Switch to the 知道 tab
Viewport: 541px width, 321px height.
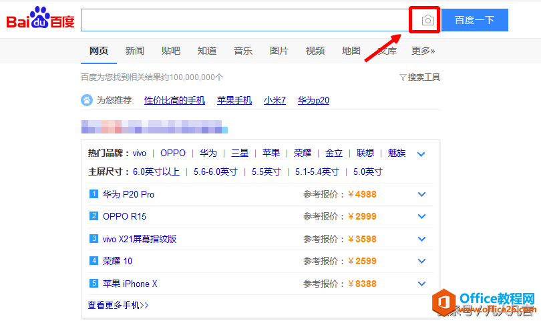pyautogui.click(x=206, y=51)
